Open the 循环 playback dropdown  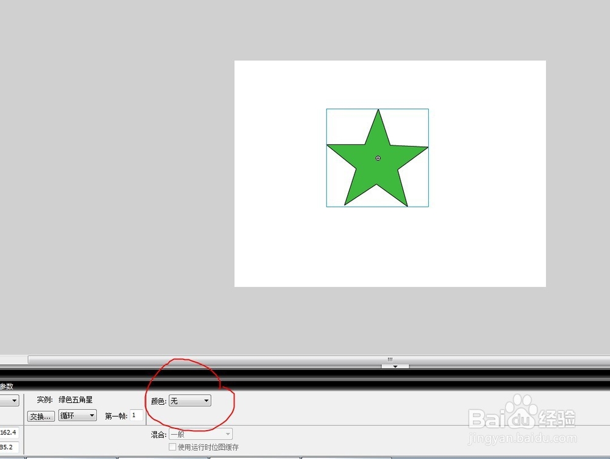click(77, 416)
